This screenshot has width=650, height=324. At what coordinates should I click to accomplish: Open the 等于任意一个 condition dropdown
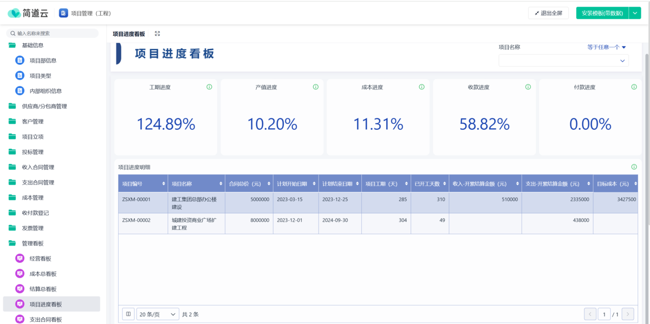click(x=607, y=47)
